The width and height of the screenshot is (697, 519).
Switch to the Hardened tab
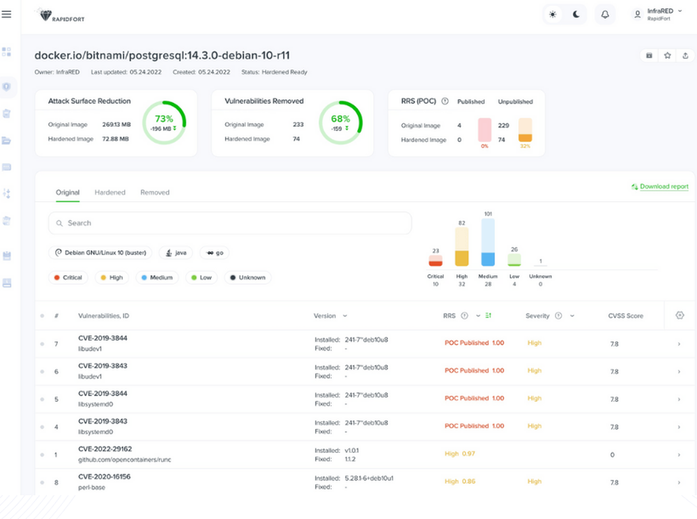(110, 192)
